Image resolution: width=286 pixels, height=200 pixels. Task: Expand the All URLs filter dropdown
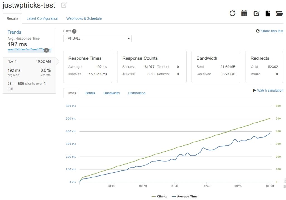(97, 39)
